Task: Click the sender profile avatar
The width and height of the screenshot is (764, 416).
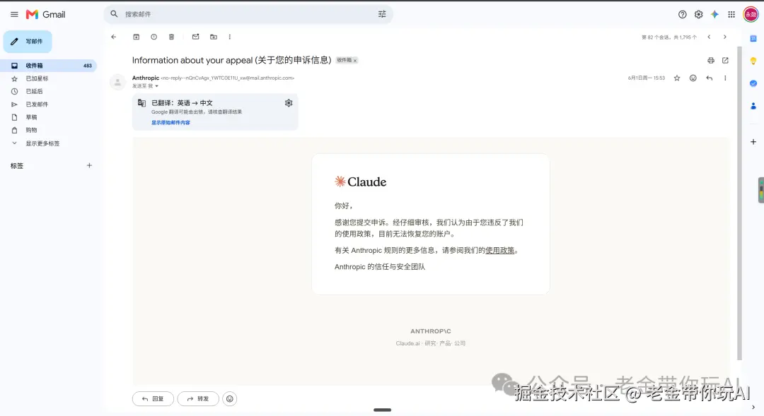Action: [117, 82]
